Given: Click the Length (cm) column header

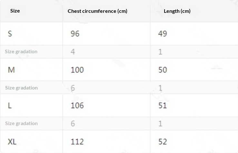Looking at the screenshot, I should 177,11.
